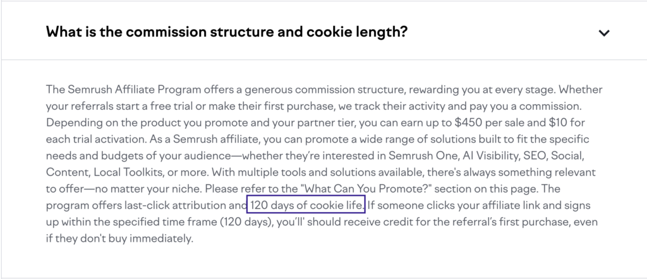Collapse the FAQ using the chevron arrow
This screenshot has height=279, width=647.
tap(604, 33)
